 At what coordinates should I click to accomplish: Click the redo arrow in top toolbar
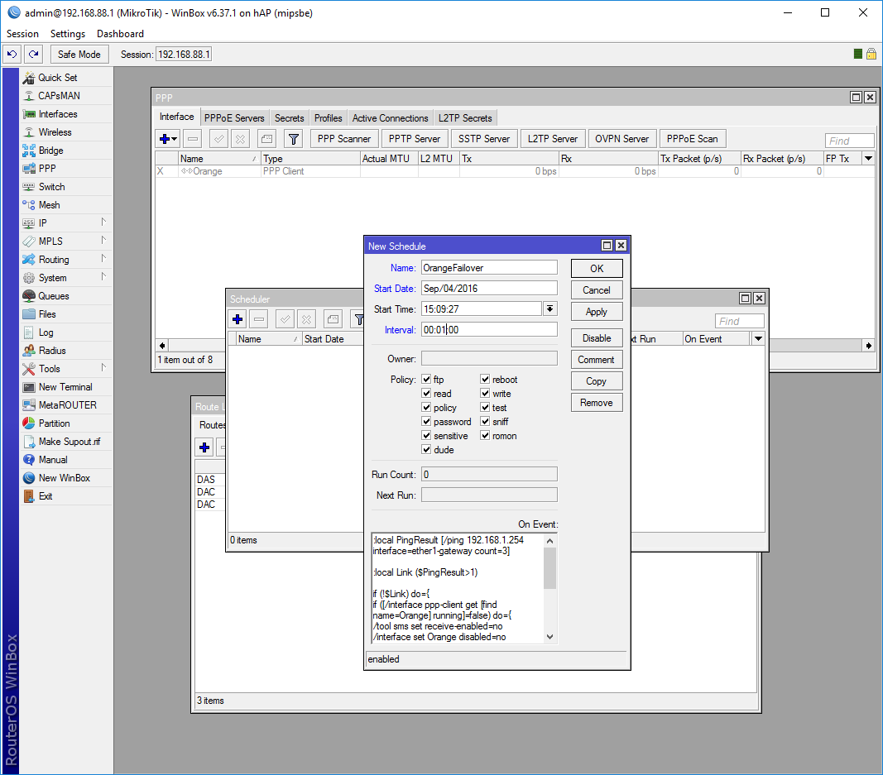34,54
